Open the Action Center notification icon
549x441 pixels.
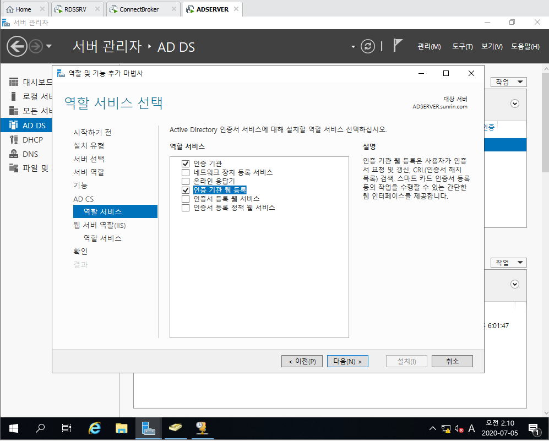[x=534, y=428]
